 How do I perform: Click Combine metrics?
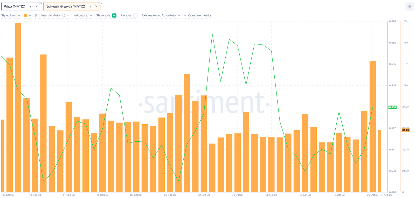click(x=198, y=16)
